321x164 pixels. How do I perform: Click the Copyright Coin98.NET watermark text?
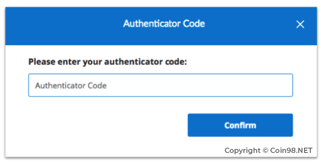pyautogui.click(x=268, y=151)
